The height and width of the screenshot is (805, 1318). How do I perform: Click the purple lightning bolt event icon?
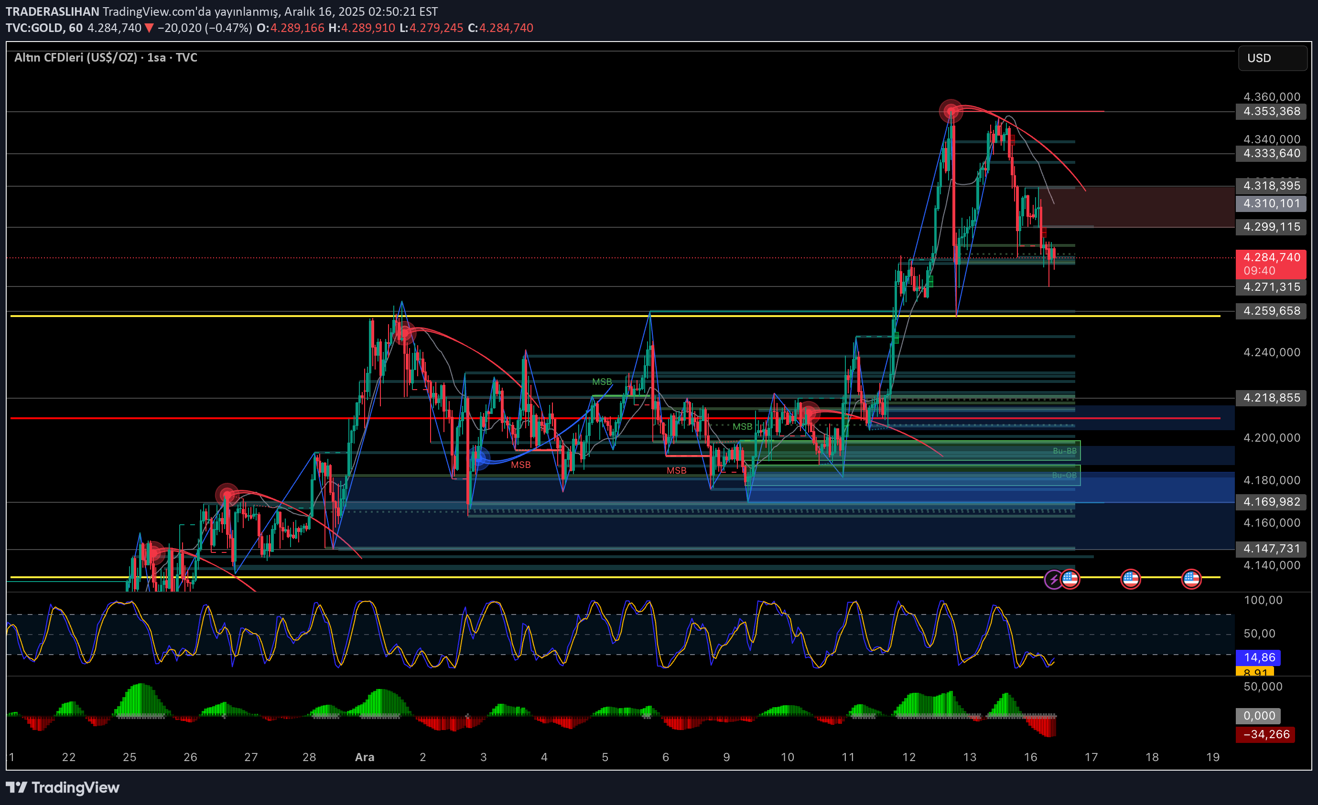[x=1053, y=580]
